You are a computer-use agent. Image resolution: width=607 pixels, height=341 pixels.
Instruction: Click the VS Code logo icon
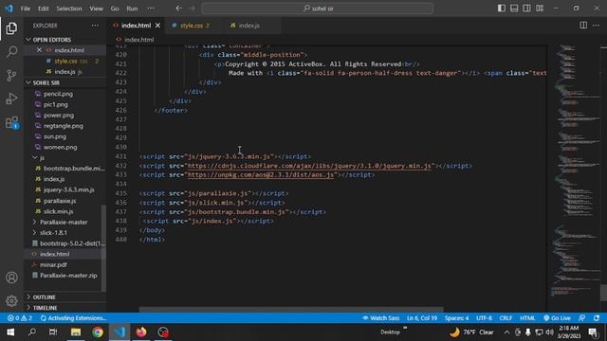tap(9, 9)
